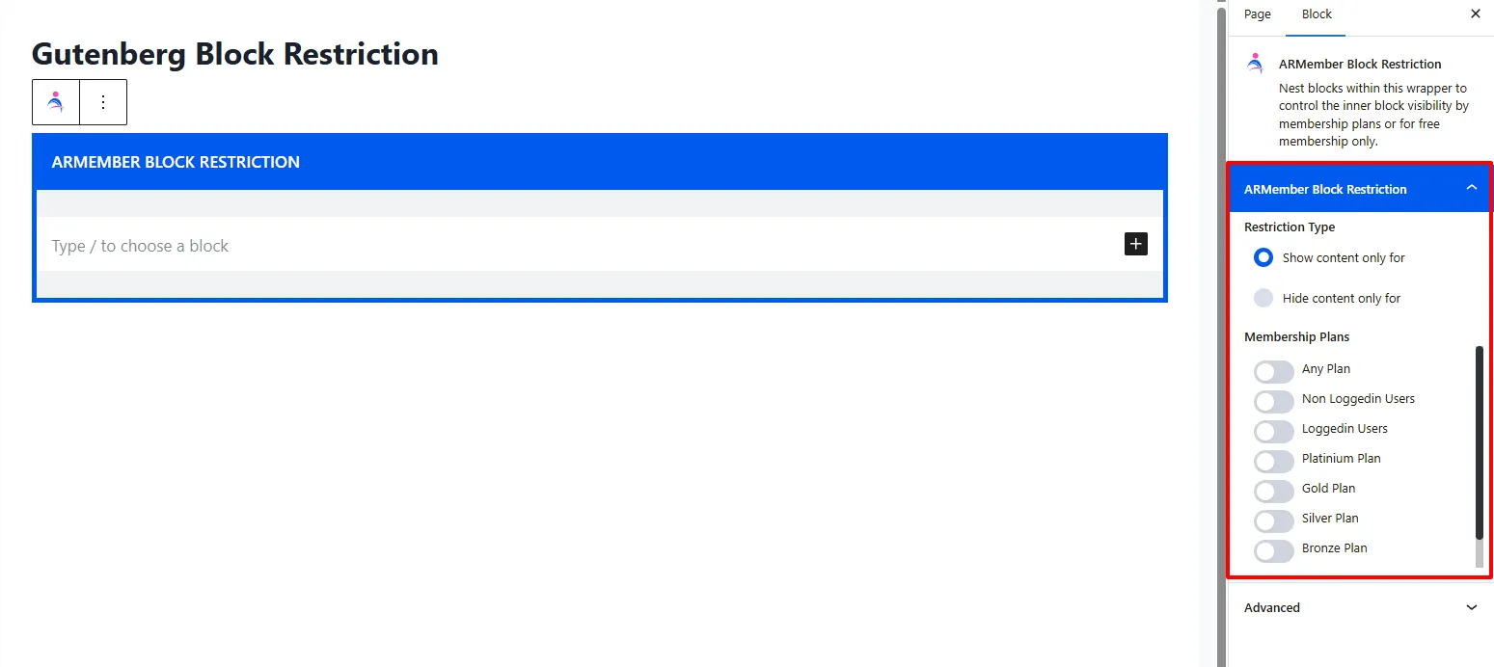This screenshot has height=667, width=1494.
Task: Open the block options three-dot menu
Action: [103, 101]
